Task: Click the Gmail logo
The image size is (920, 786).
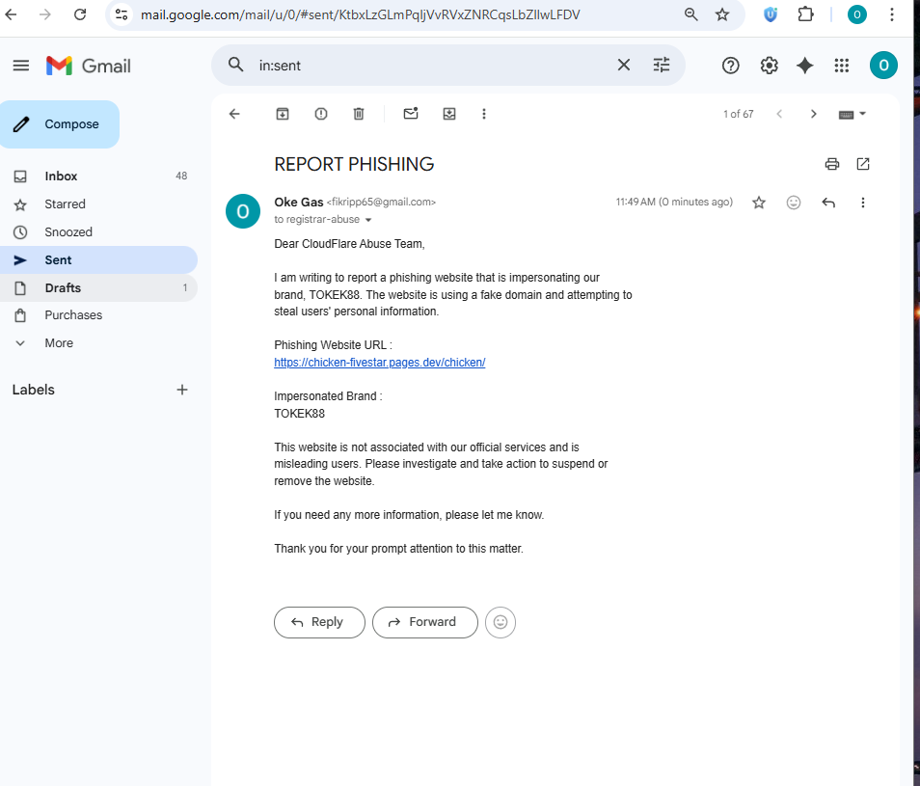Action: coord(89,66)
